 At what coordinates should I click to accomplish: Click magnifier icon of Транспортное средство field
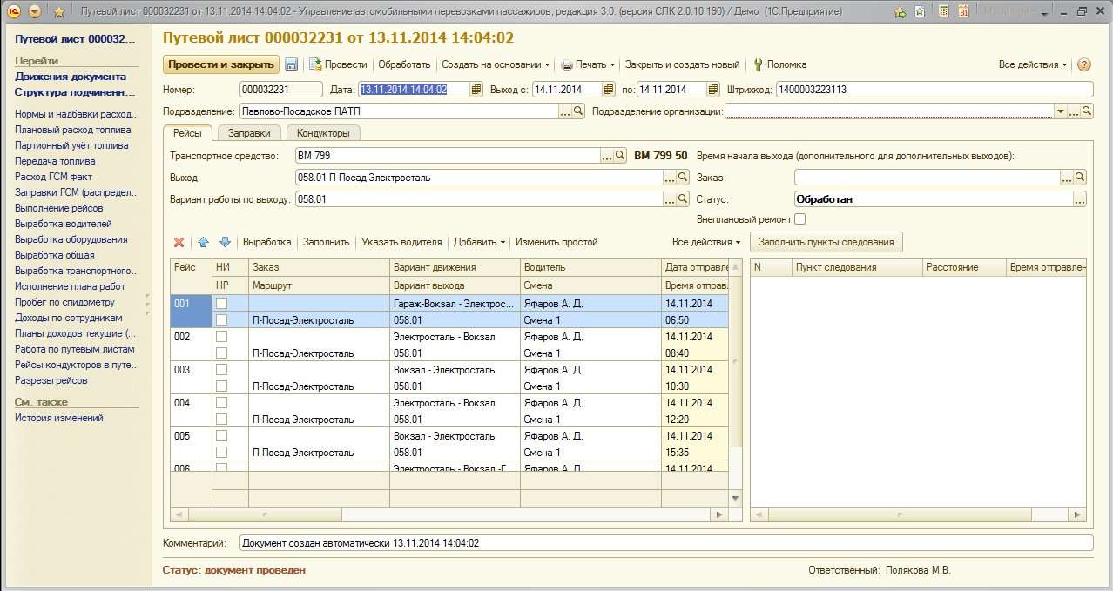(x=621, y=156)
